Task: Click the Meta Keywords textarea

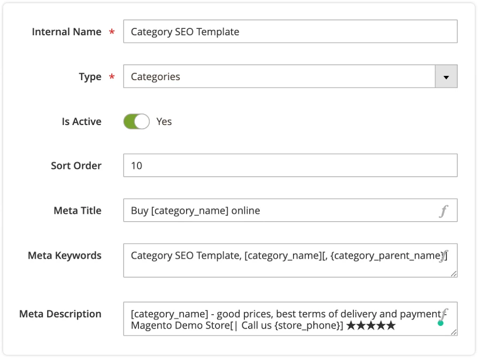Action: (x=267, y=260)
